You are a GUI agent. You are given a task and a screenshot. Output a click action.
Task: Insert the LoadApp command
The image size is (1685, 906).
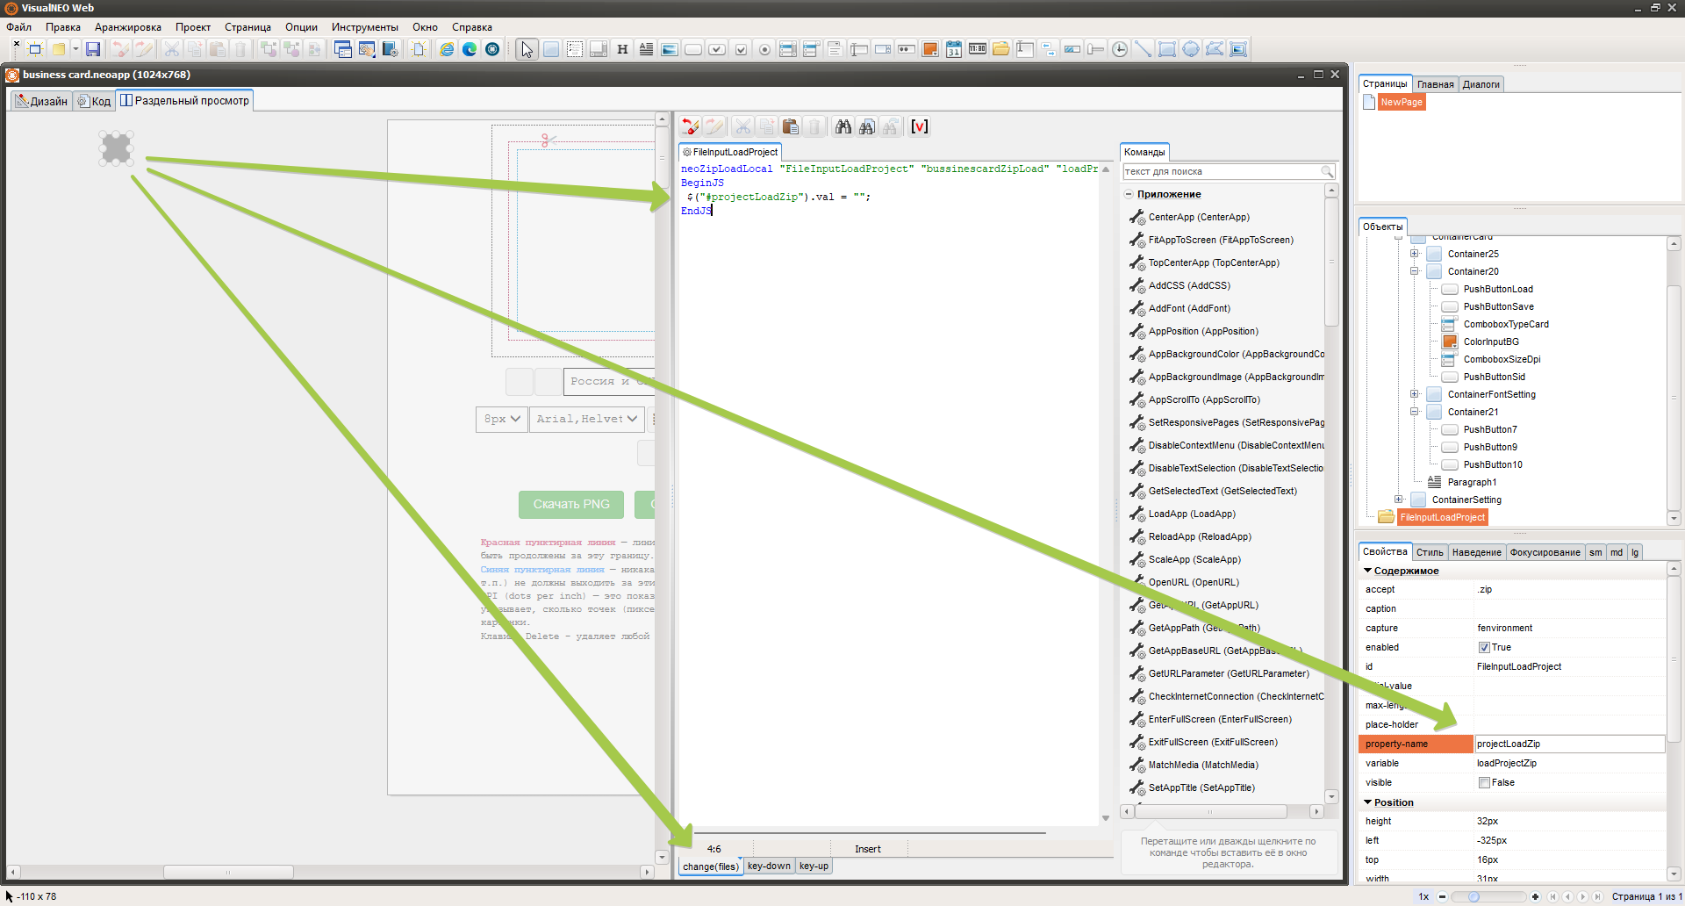(x=1192, y=514)
